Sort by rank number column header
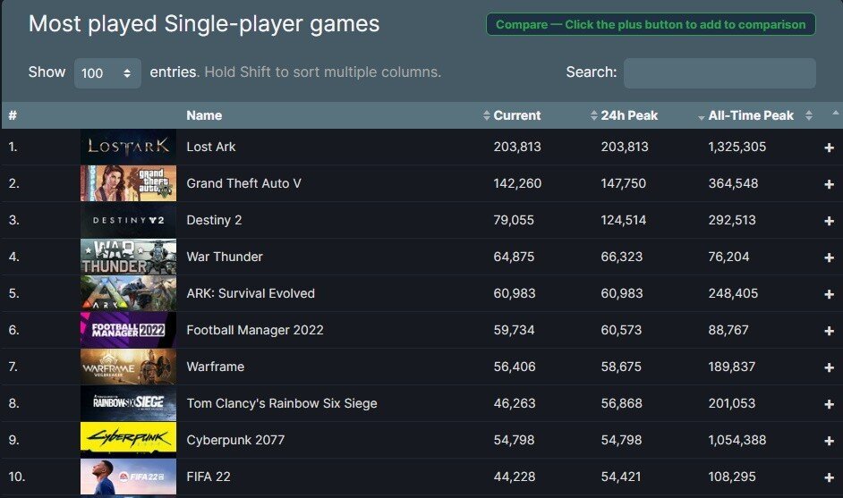843x498 pixels. click(13, 115)
